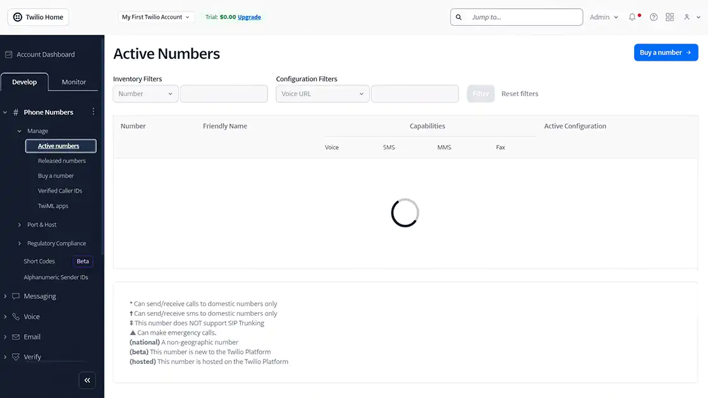
Task: Click the Beta badge beside Short Codes
Action: [x=83, y=262]
